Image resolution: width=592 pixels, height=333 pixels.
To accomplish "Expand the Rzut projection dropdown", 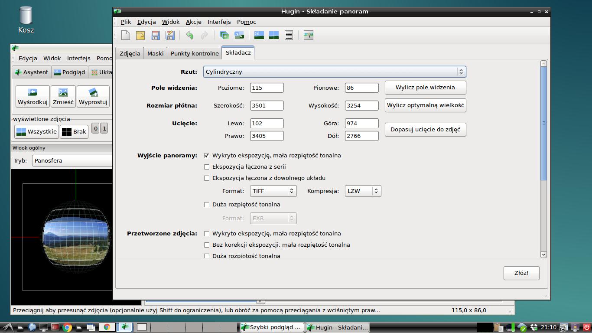I will tap(334, 72).
